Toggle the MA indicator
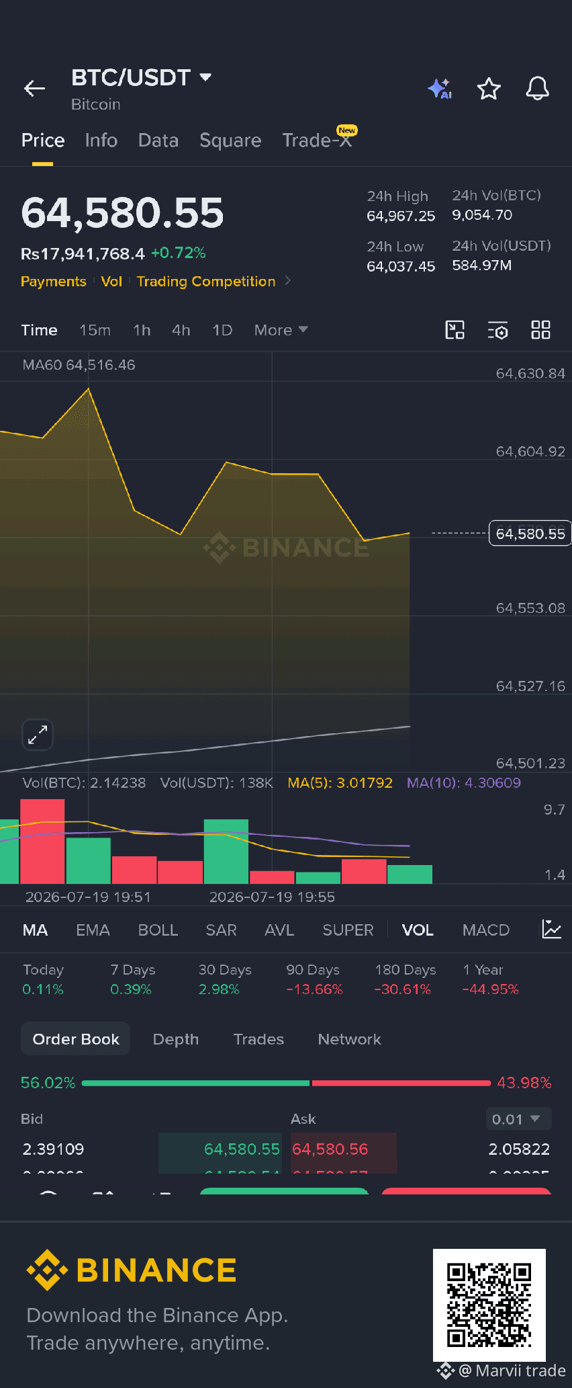The height and width of the screenshot is (1388, 572). click(x=35, y=930)
